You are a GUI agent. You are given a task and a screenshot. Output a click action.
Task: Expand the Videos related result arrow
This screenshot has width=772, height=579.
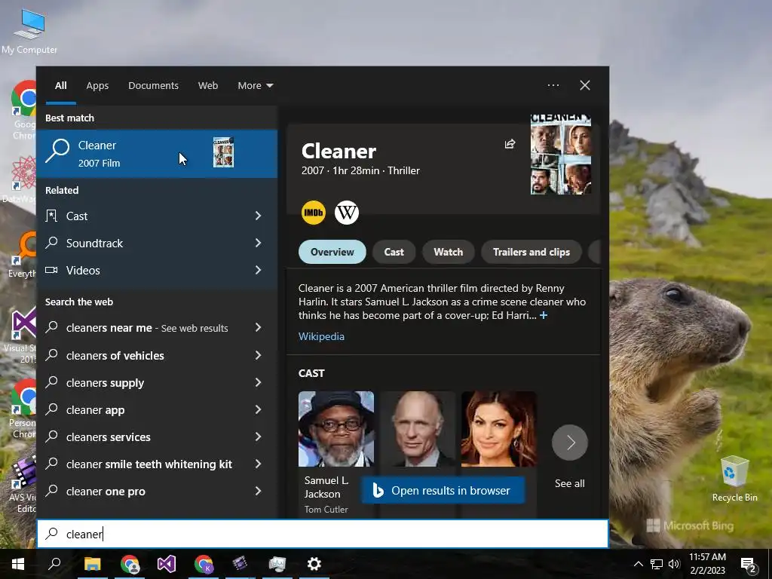258,270
